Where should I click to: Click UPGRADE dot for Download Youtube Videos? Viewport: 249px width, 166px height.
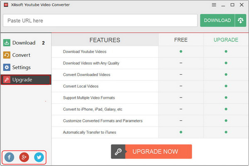pyautogui.click(x=226, y=51)
